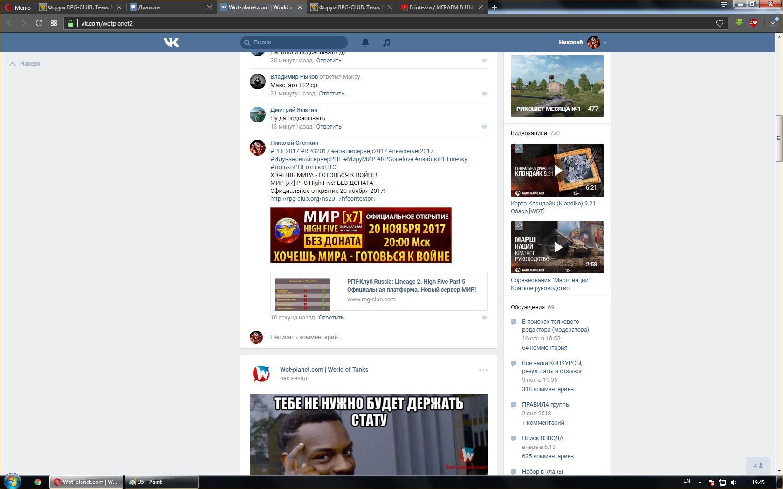Add page to bookmarks heart icon

[x=720, y=23]
